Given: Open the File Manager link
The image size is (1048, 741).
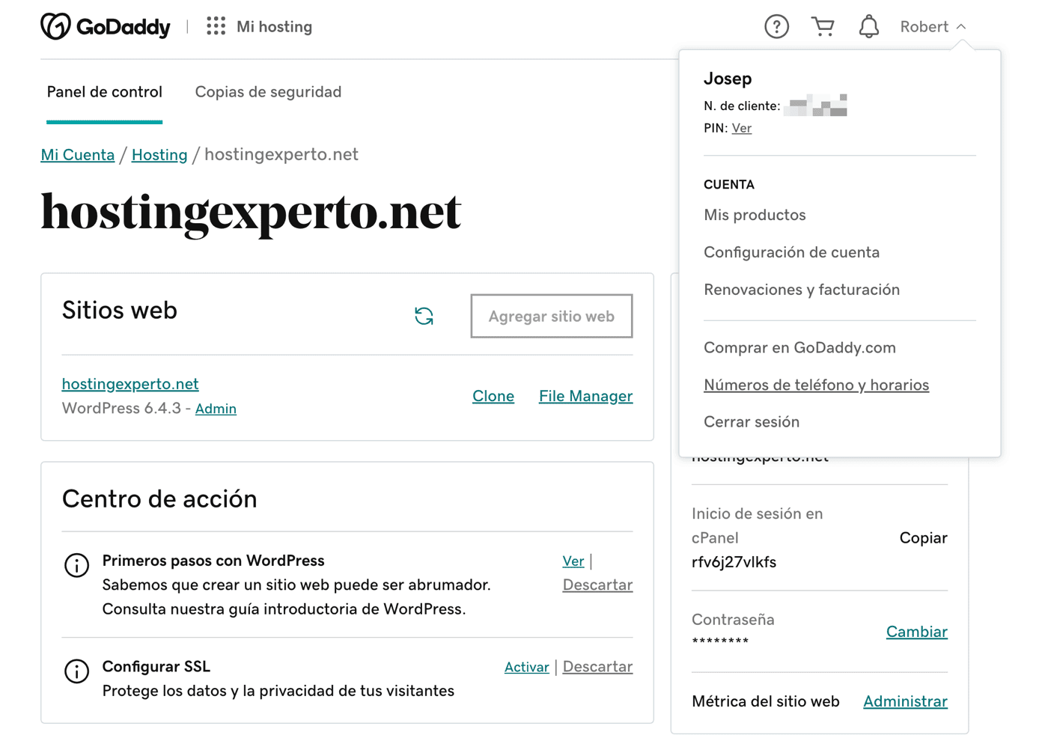Looking at the screenshot, I should [x=585, y=396].
